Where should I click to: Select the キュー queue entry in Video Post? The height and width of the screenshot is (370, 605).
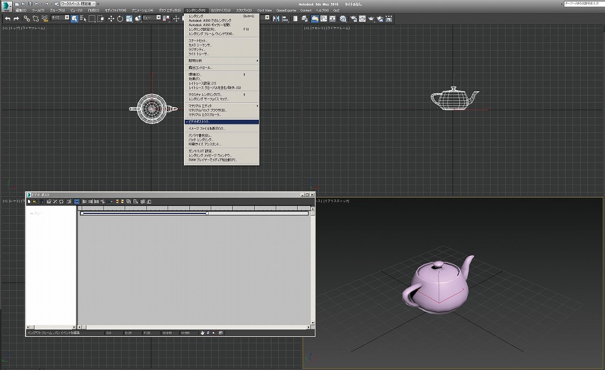coord(38,213)
